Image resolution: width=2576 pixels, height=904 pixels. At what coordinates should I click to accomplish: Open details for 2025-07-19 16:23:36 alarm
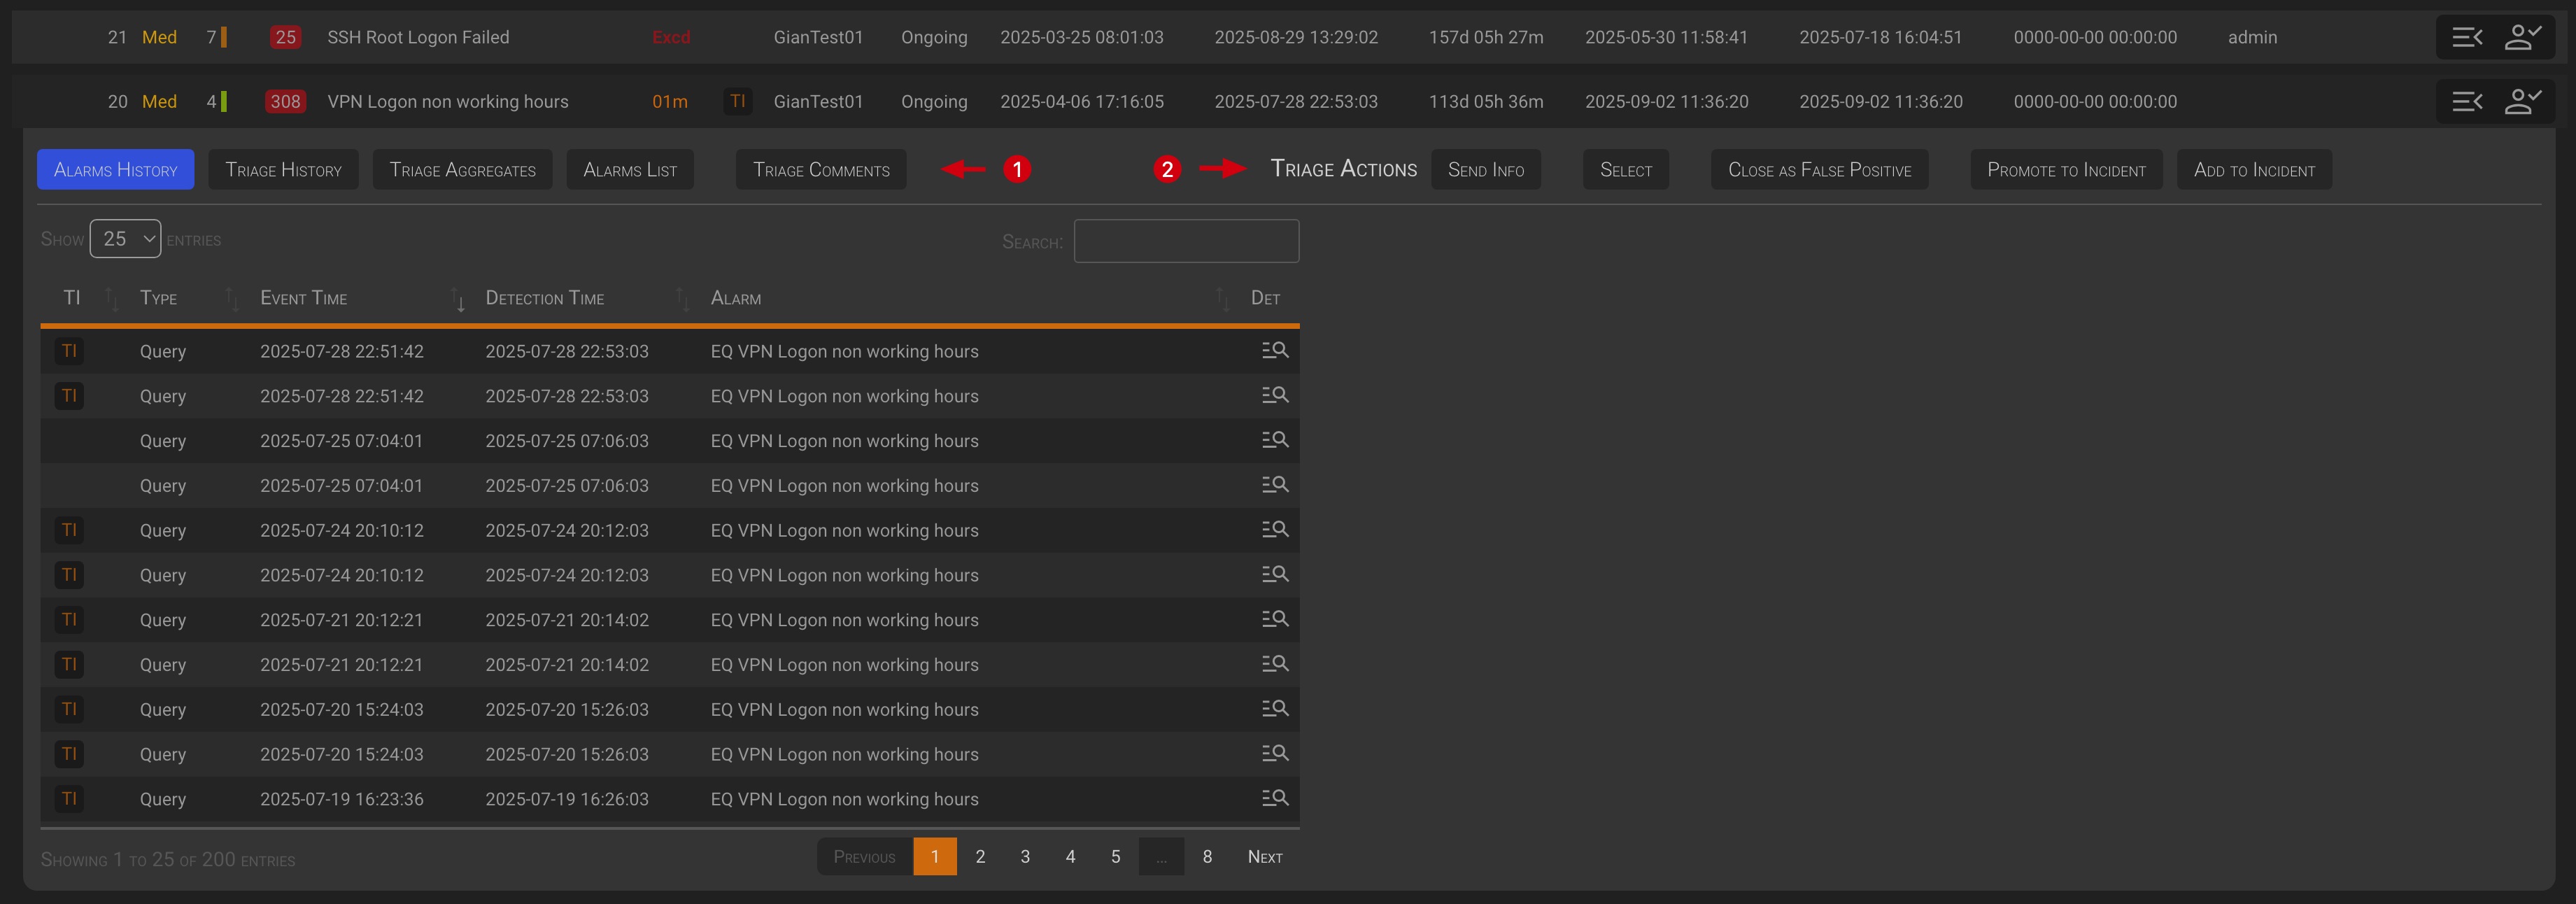(1274, 798)
